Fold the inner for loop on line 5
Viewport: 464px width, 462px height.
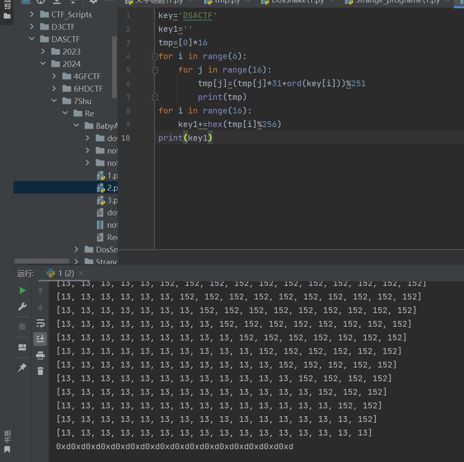pyautogui.click(x=155, y=70)
